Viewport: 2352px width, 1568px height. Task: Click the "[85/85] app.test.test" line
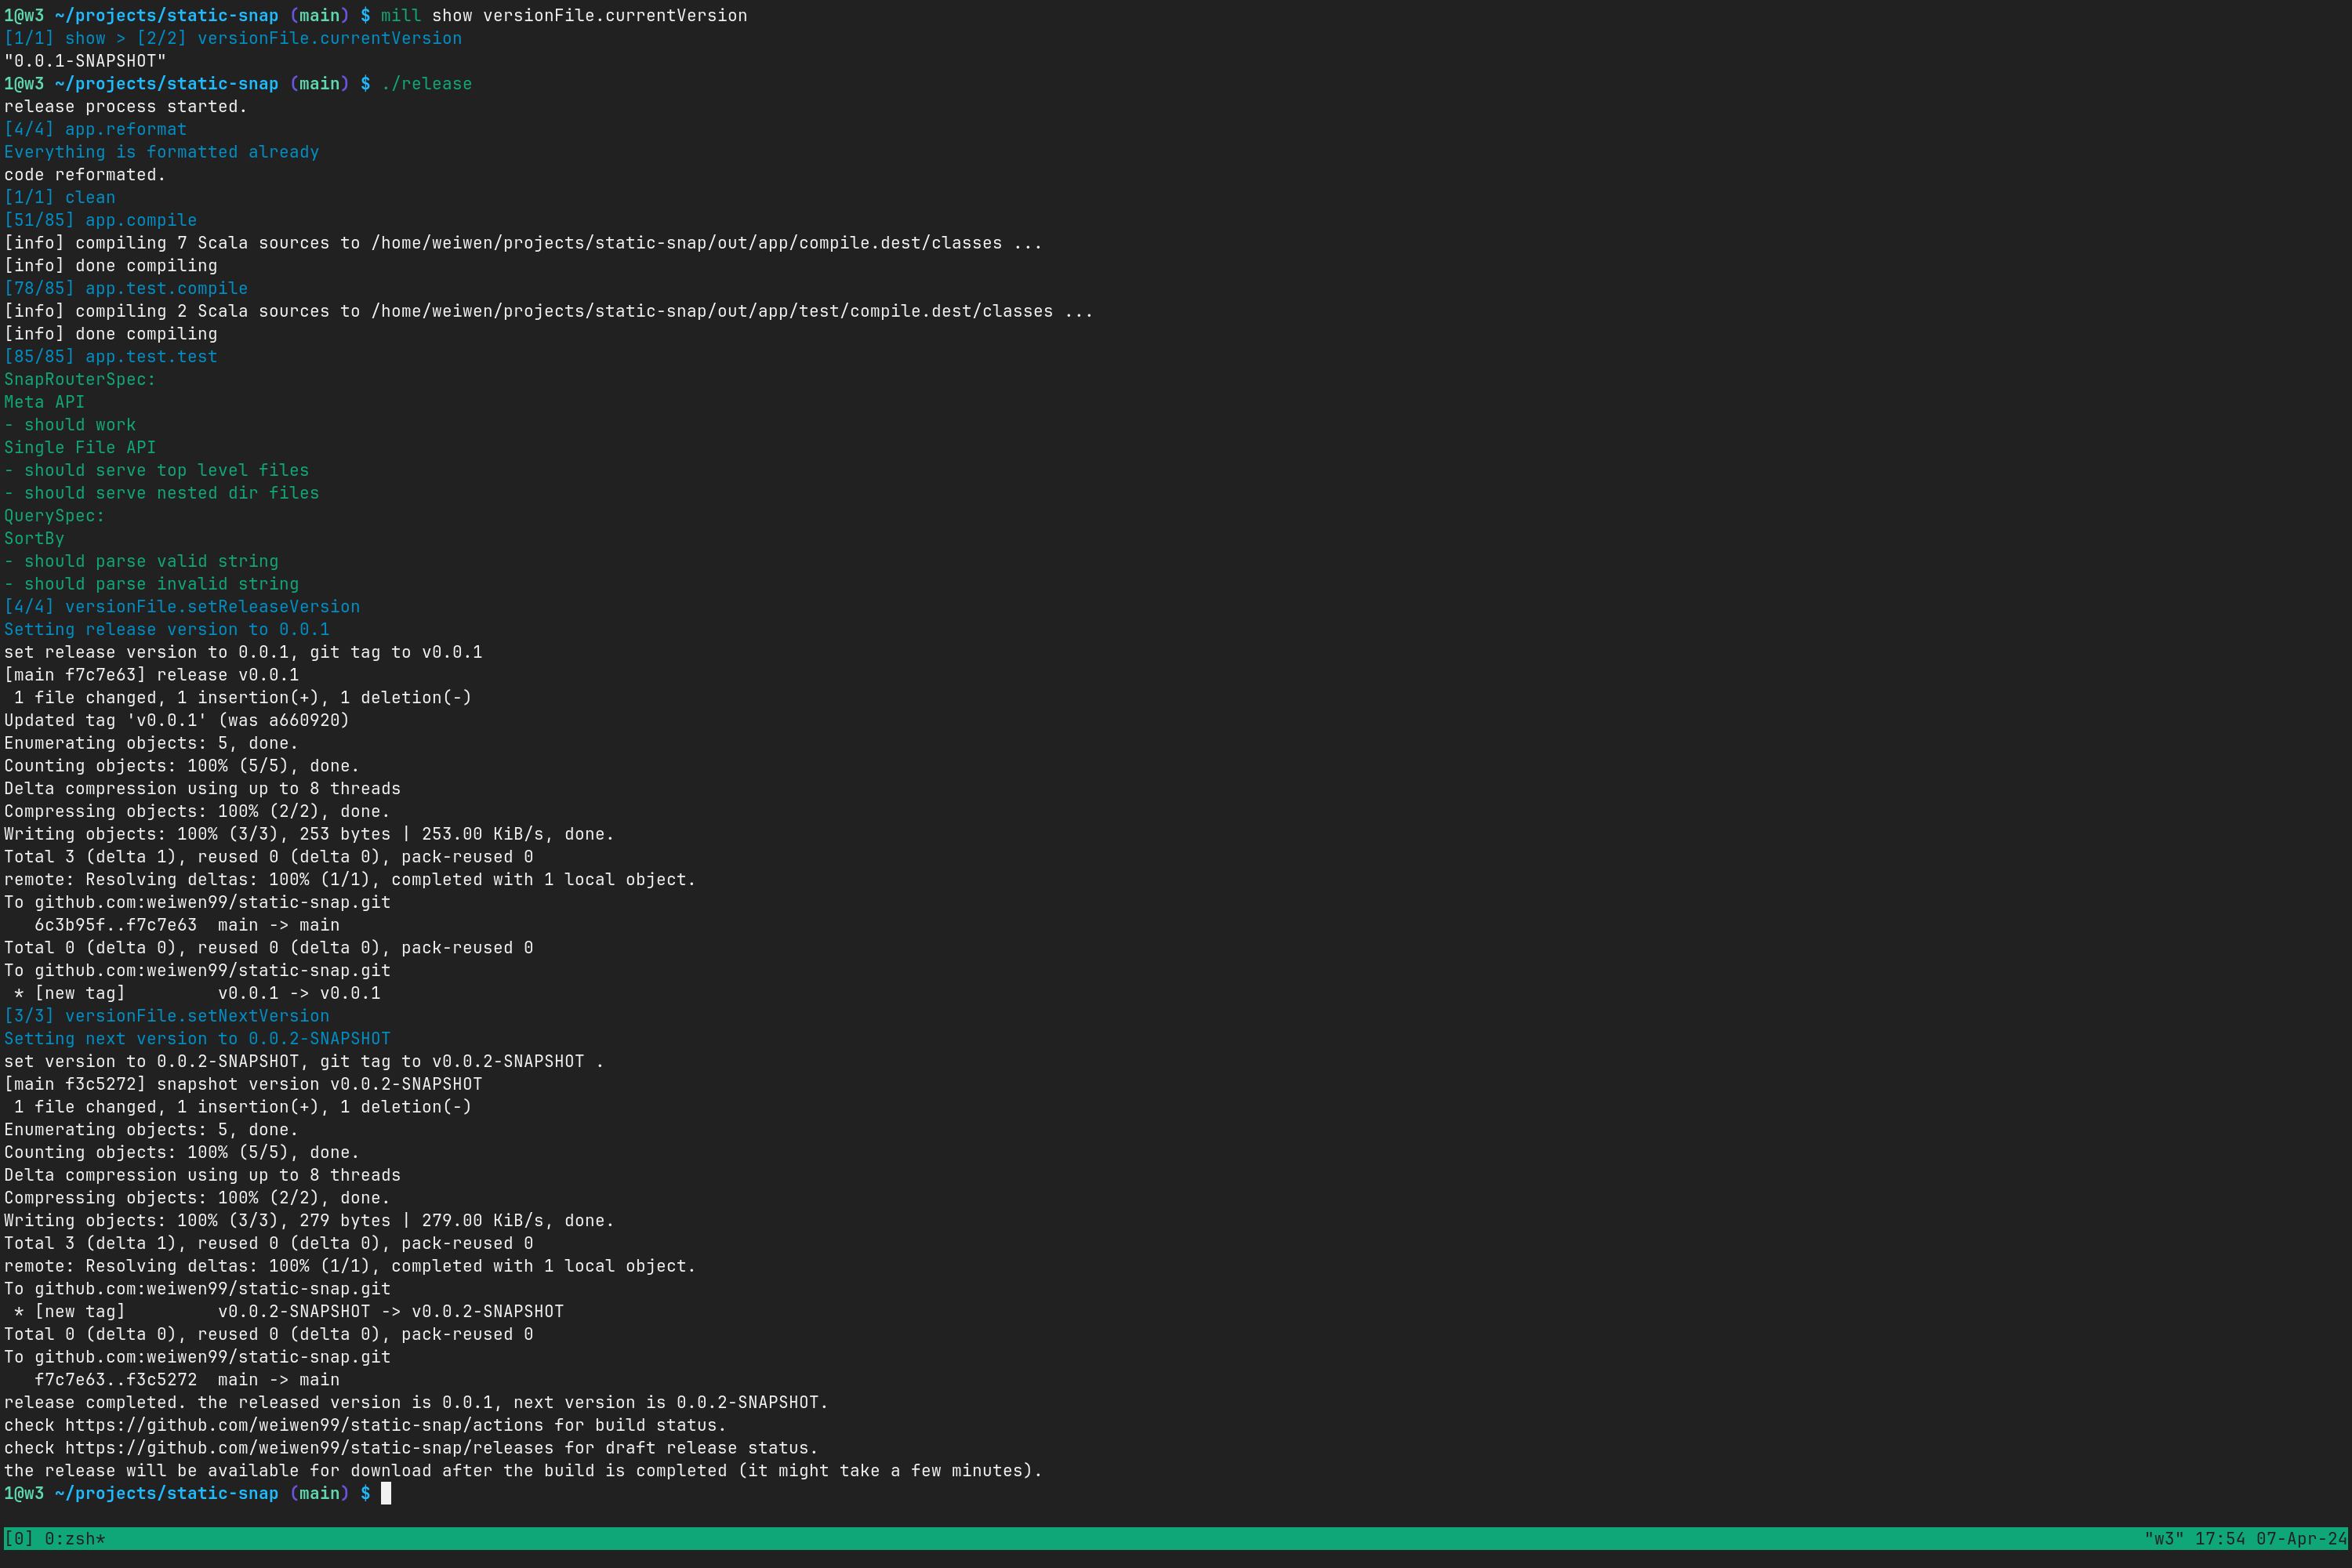(x=110, y=357)
